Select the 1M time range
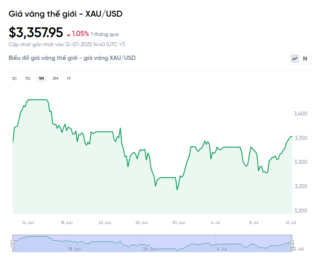The width and height of the screenshot is (320, 271). [41, 79]
